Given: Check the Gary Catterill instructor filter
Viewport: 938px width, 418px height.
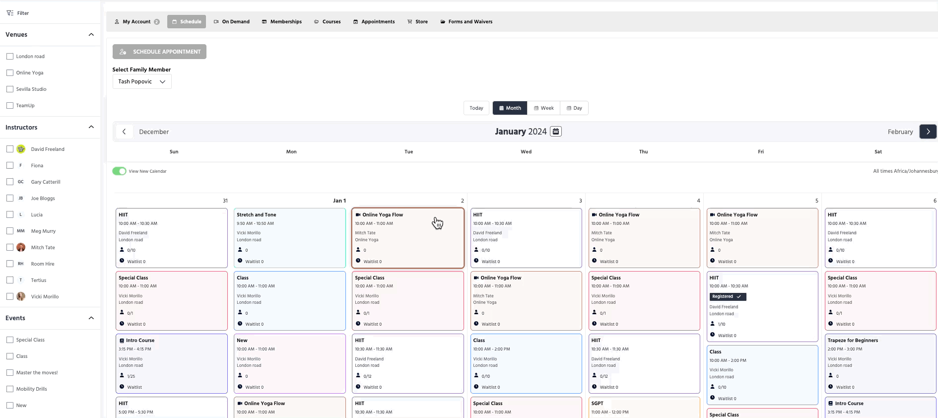Looking at the screenshot, I should pos(10,182).
